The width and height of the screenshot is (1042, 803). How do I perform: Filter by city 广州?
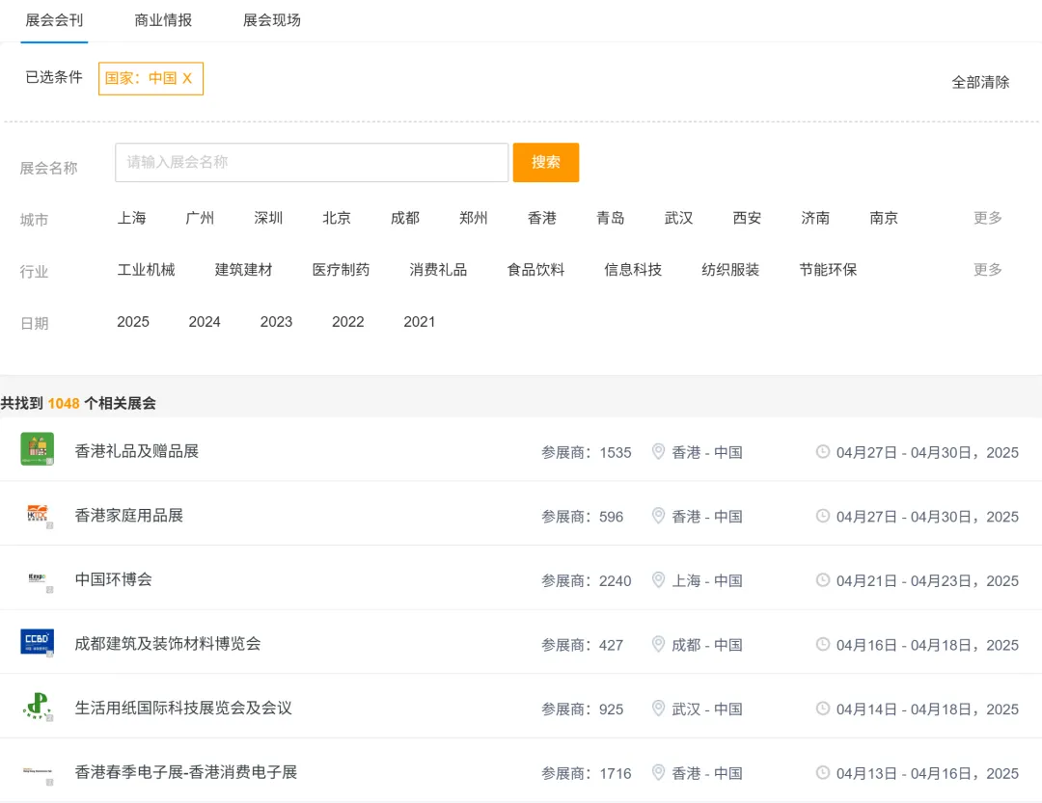[200, 218]
